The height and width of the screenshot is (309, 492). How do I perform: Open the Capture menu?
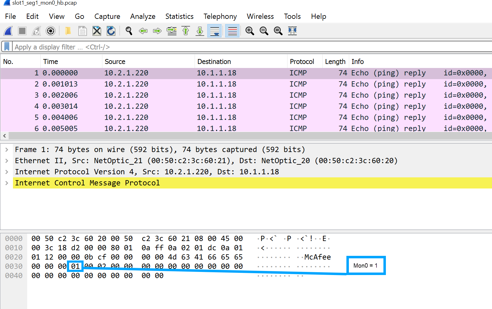[107, 16]
